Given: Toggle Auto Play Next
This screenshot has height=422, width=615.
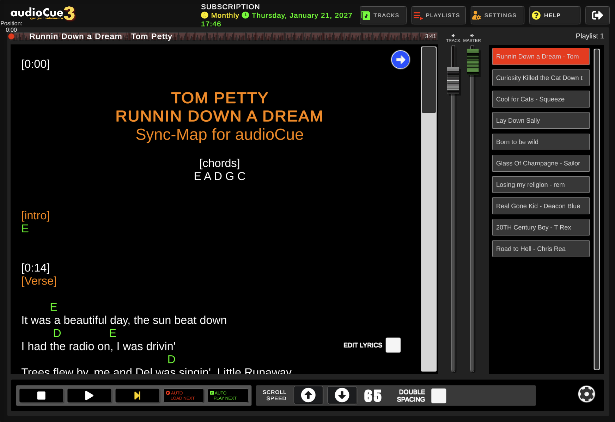Looking at the screenshot, I should tap(228, 396).
